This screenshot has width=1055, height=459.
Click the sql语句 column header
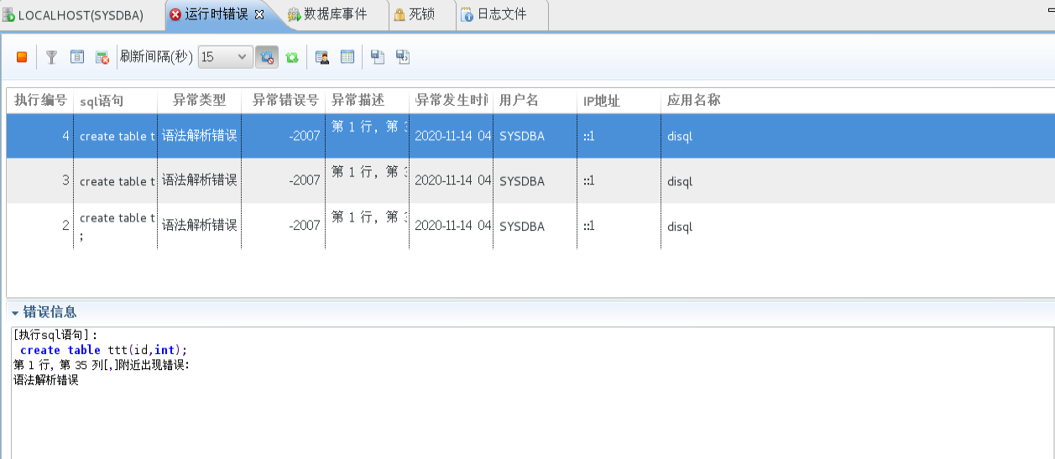[116, 101]
